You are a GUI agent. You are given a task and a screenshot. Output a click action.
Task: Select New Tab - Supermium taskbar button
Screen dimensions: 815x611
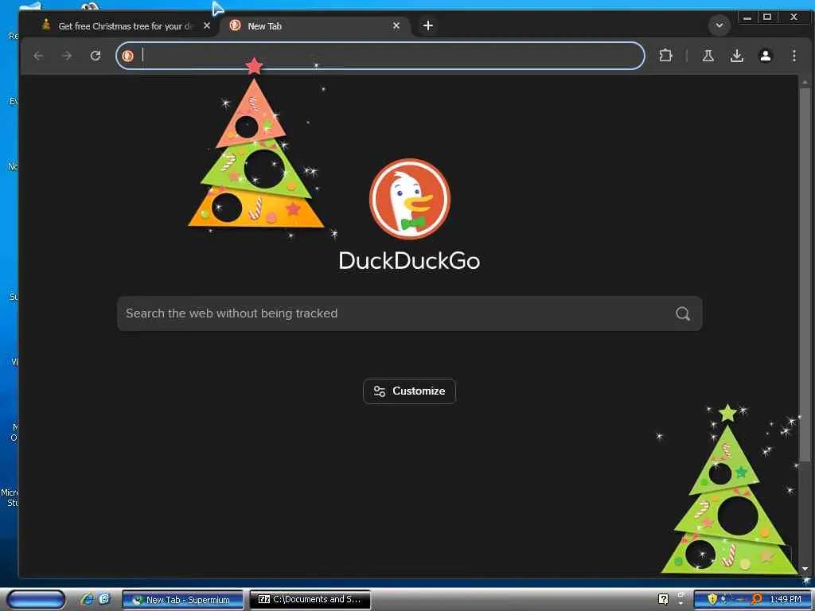tap(182, 600)
